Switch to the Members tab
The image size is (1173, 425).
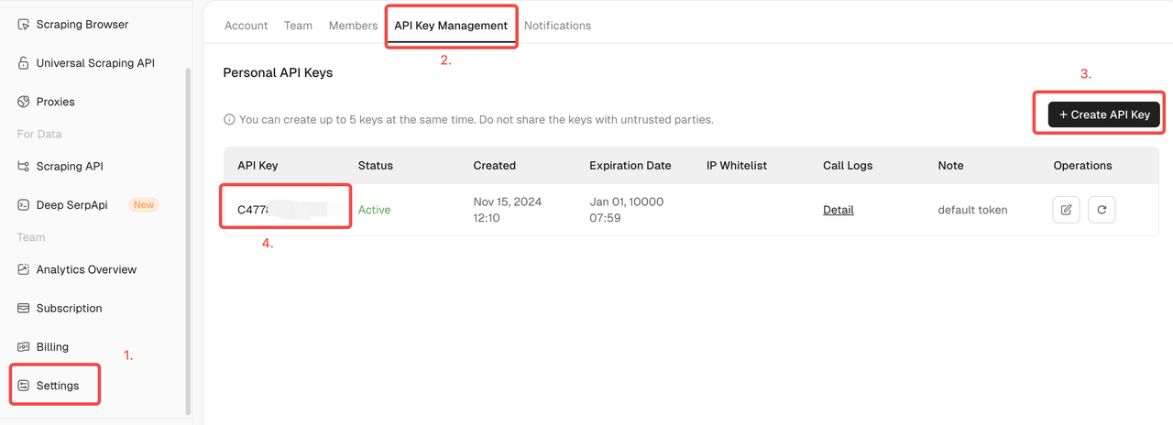click(353, 26)
